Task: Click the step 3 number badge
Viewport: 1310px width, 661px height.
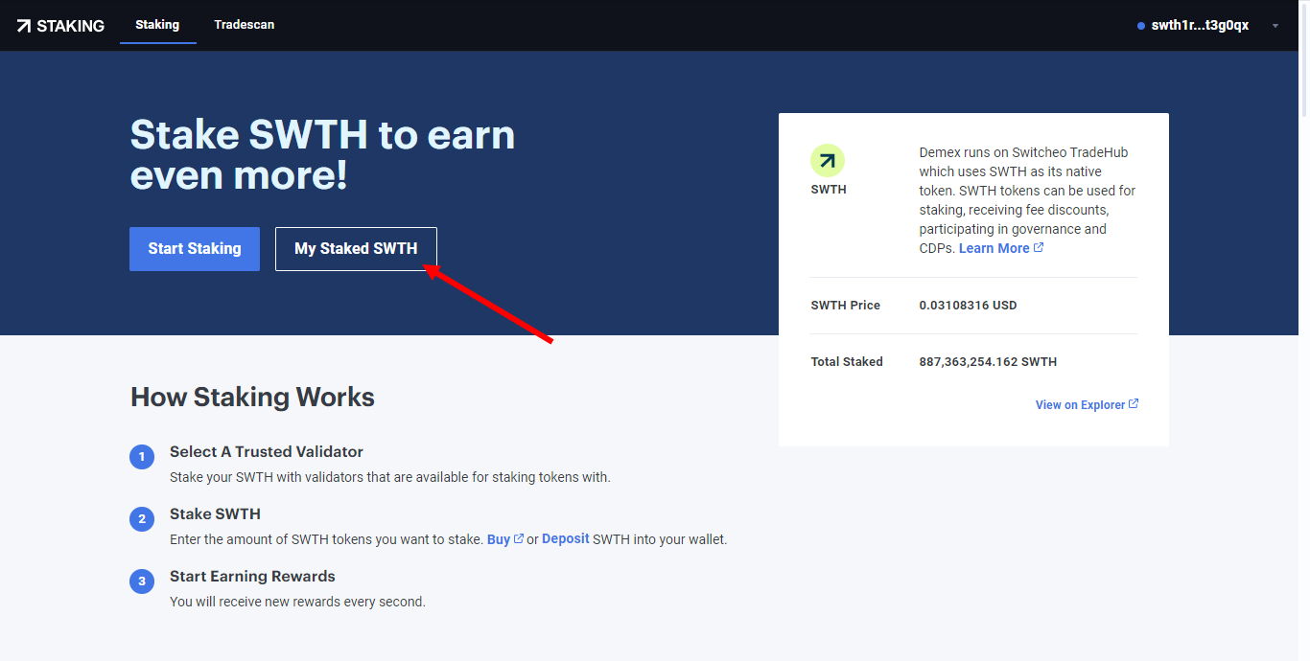Action: coord(142,581)
